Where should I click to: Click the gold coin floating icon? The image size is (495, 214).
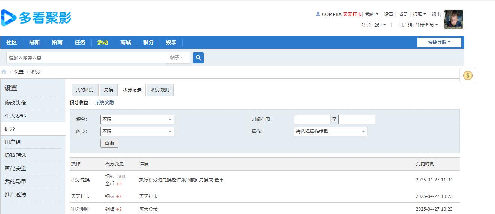467,76
